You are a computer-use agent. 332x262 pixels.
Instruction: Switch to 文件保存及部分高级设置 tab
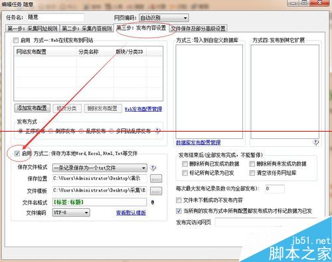199,29
